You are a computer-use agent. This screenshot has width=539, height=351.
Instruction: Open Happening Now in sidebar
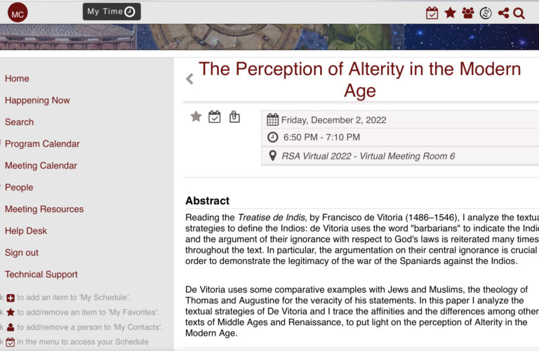pos(37,100)
